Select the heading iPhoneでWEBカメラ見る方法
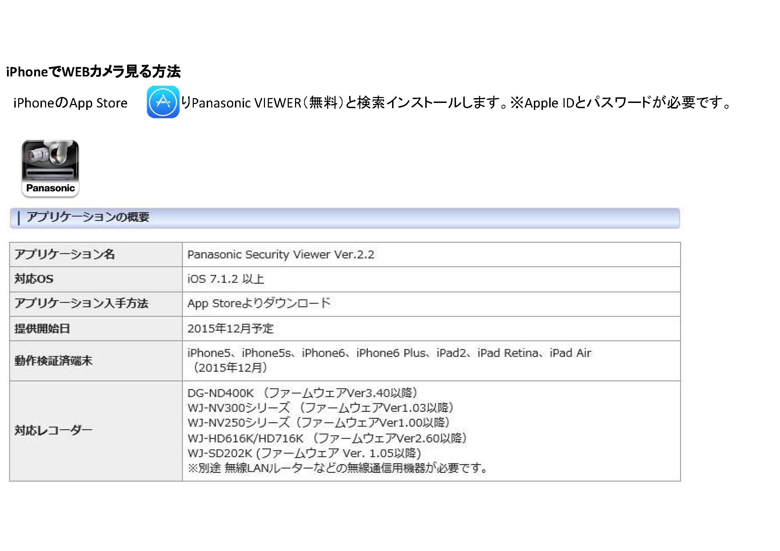Viewport: 780px width, 551px height. pos(93,72)
